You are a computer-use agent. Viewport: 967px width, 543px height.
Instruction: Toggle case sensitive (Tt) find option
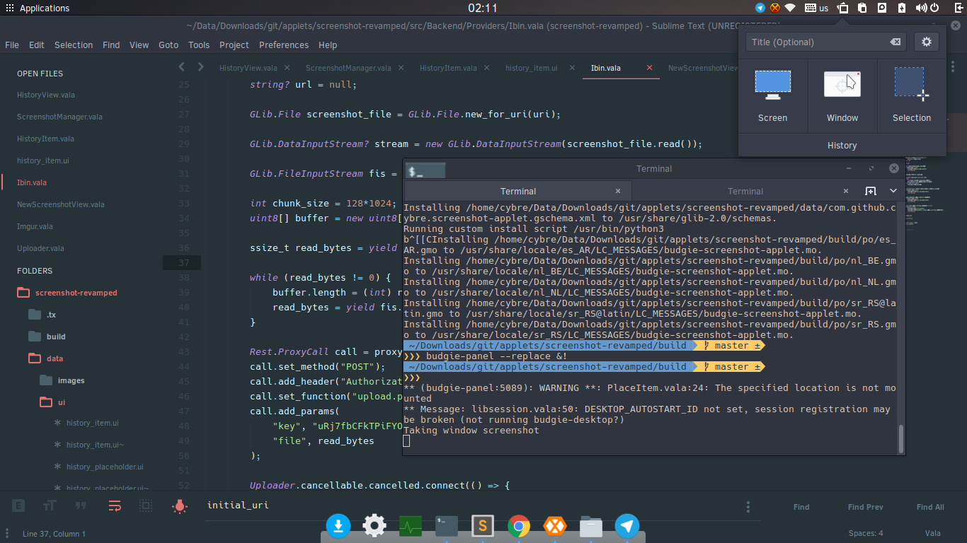click(x=50, y=506)
